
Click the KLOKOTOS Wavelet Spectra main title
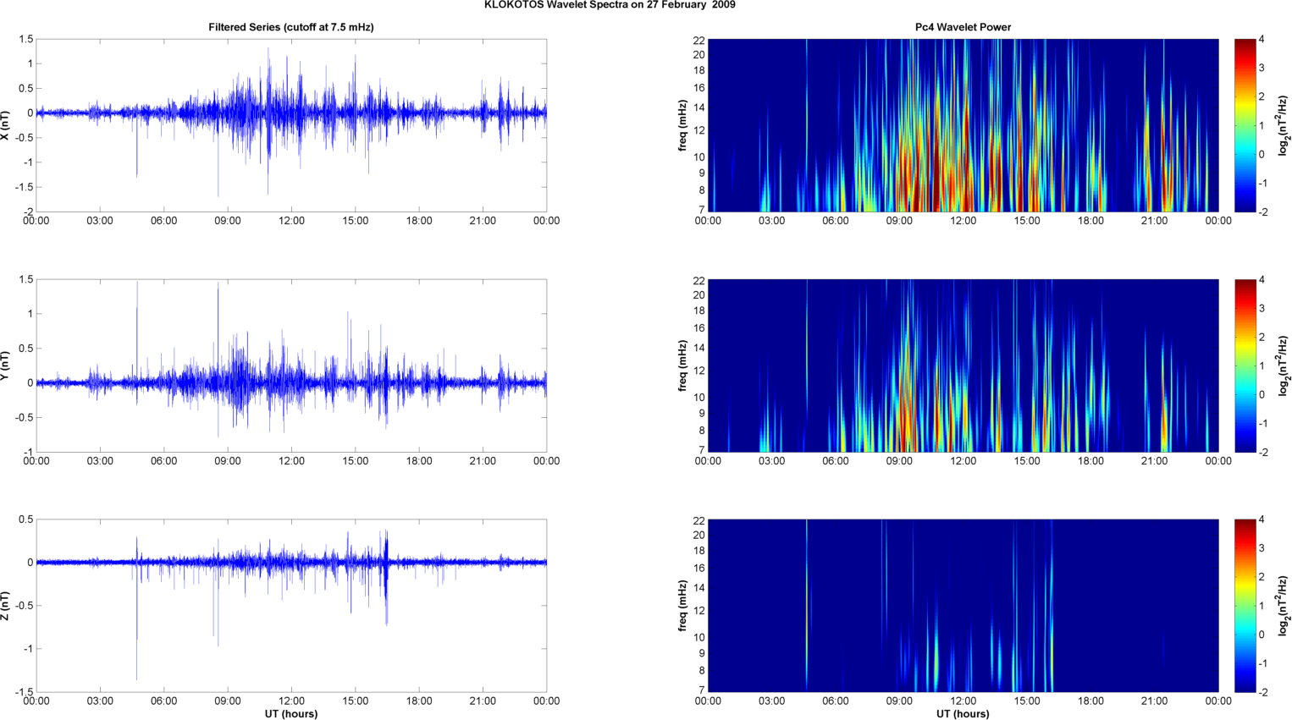click(610, 5)
